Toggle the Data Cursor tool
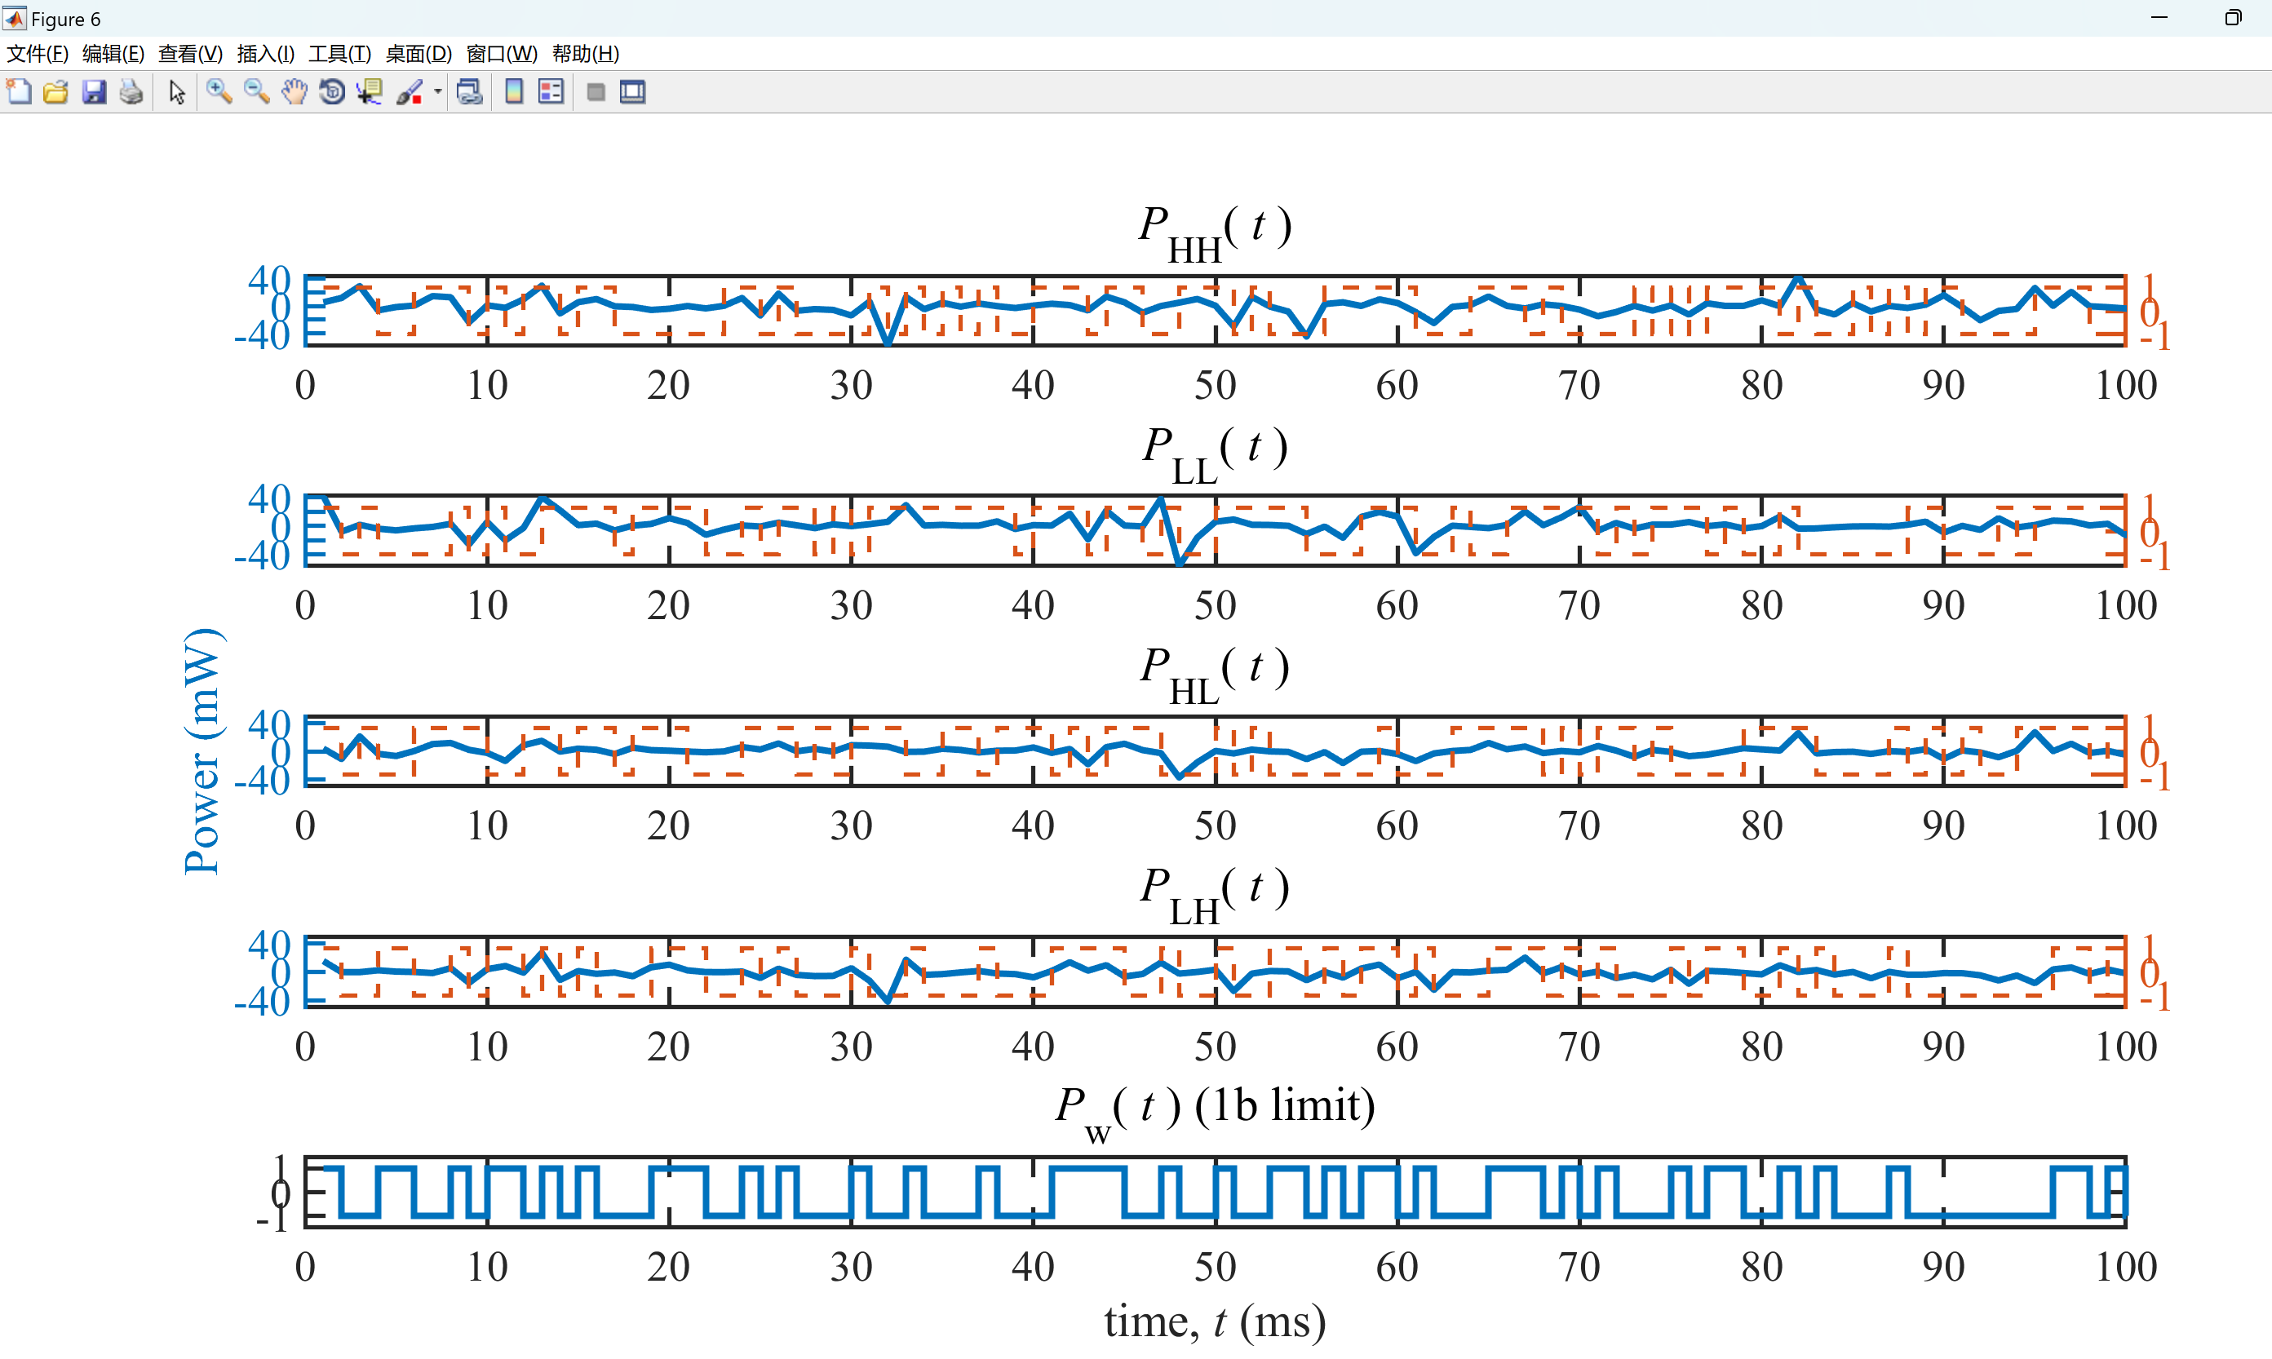 [369, 91]
